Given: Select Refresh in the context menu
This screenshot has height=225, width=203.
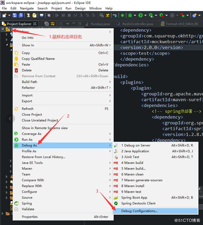Looking at the screenshot, I should tap(63, 109).
